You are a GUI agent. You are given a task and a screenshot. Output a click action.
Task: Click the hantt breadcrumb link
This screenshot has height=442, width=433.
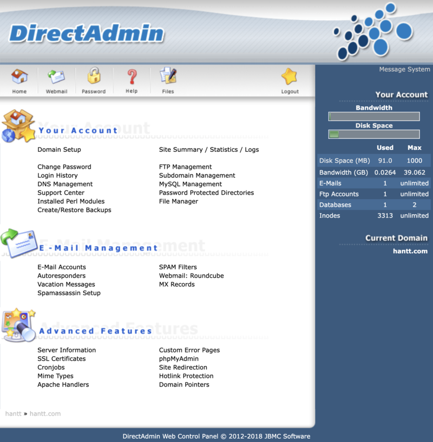tap(13, 414)
